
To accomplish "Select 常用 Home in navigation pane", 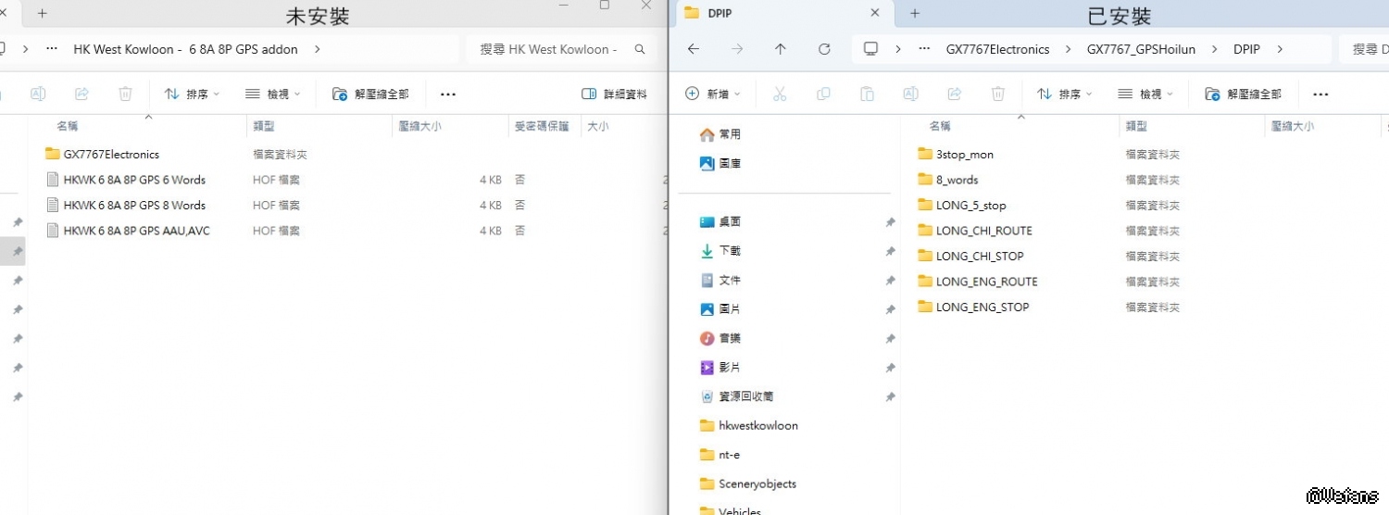I will [720, 134].
